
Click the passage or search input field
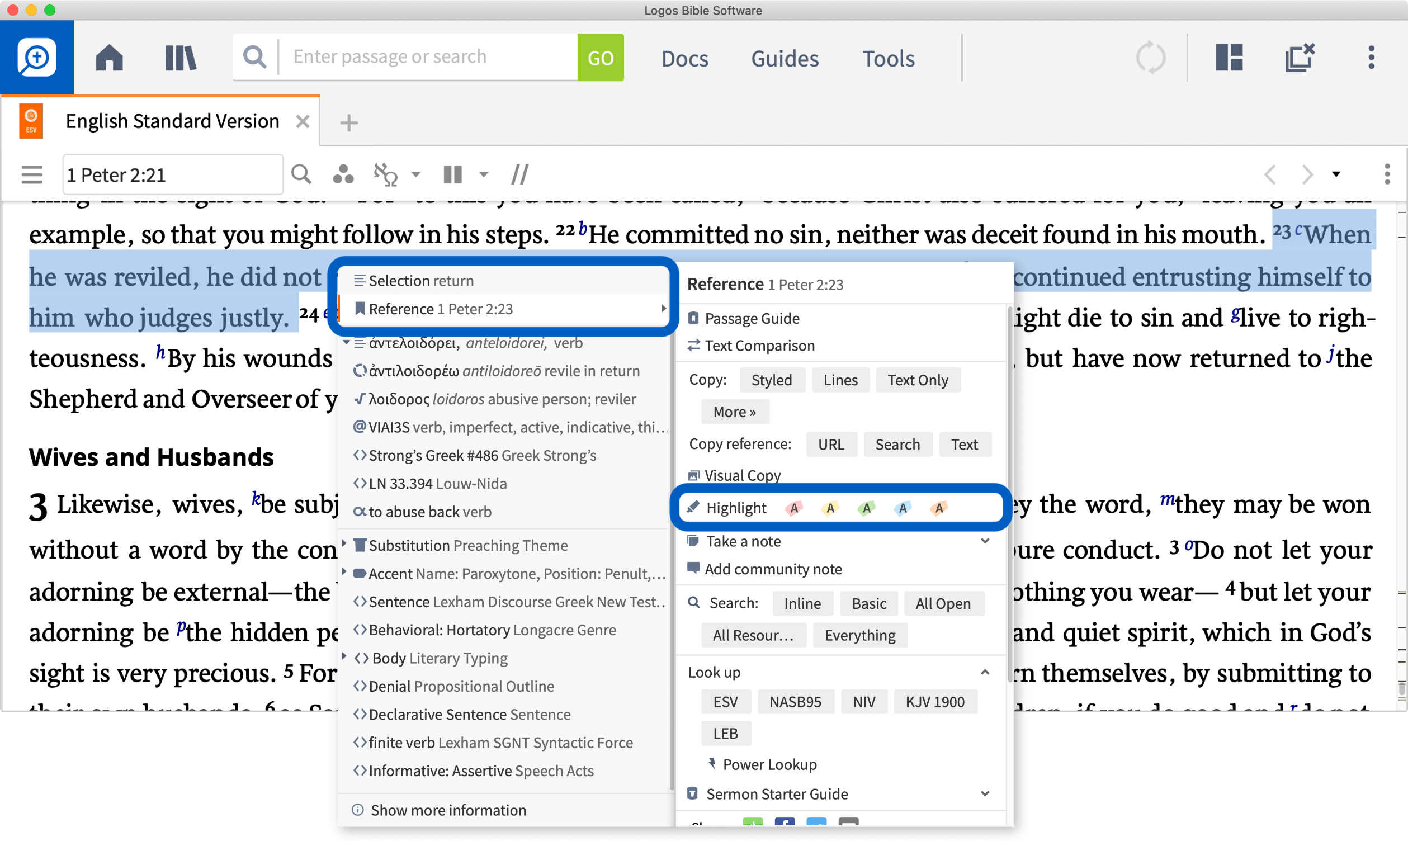(428, 56)
